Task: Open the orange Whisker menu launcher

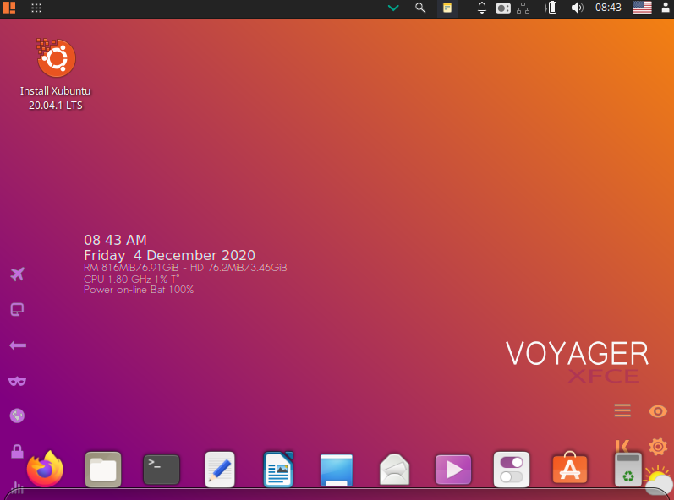Action: (9, 8)
